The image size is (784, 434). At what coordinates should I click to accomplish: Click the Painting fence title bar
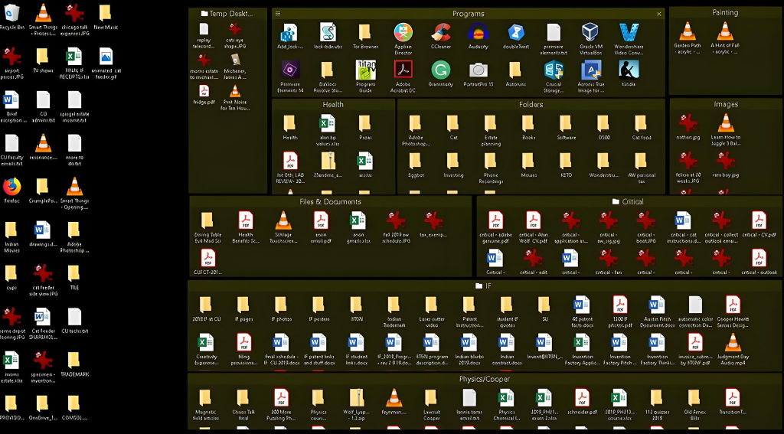[725, 12]
